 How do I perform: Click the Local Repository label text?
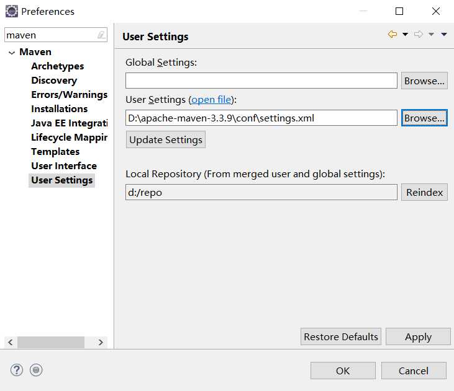pos(255,174)
